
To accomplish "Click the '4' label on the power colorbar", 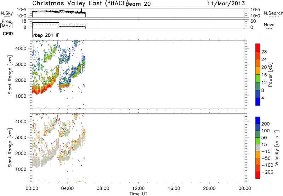I will [262, 98].
